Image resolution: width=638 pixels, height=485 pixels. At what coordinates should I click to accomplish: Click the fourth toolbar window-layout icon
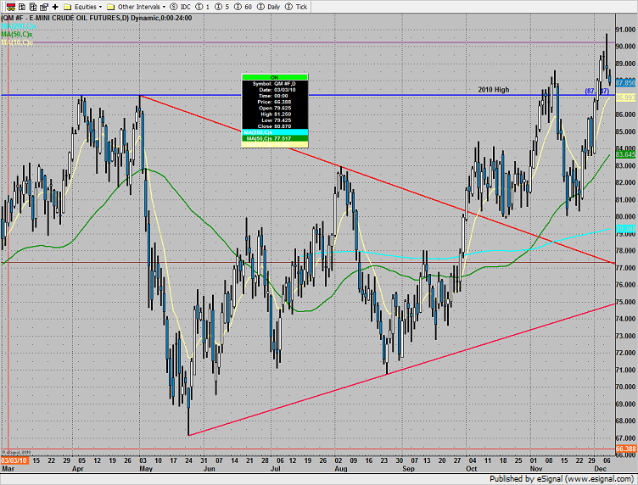pos(44,7)
